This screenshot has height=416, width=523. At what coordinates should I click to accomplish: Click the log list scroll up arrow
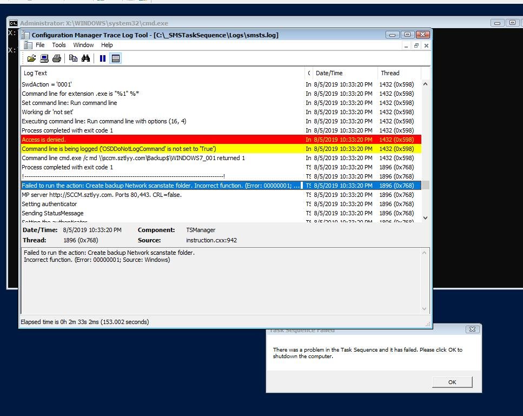tap(425, 84)
